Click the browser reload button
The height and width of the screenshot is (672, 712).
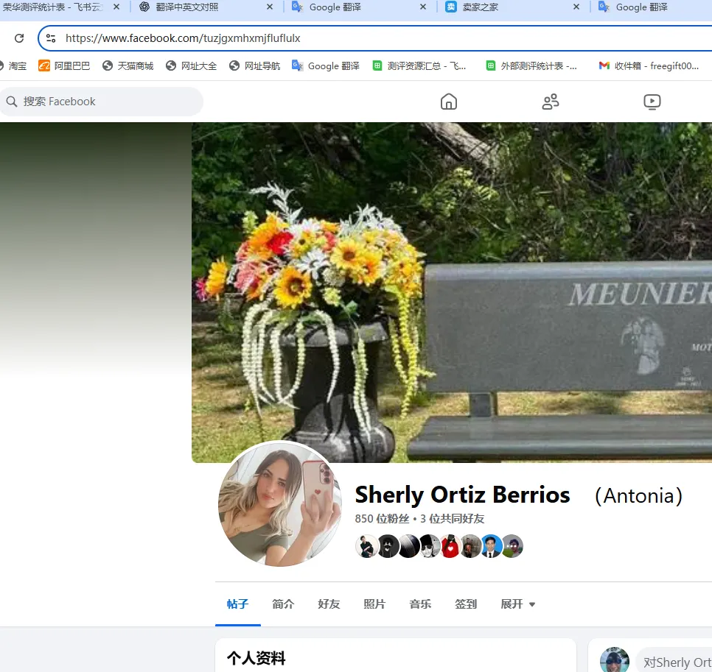tap(19, 38)
